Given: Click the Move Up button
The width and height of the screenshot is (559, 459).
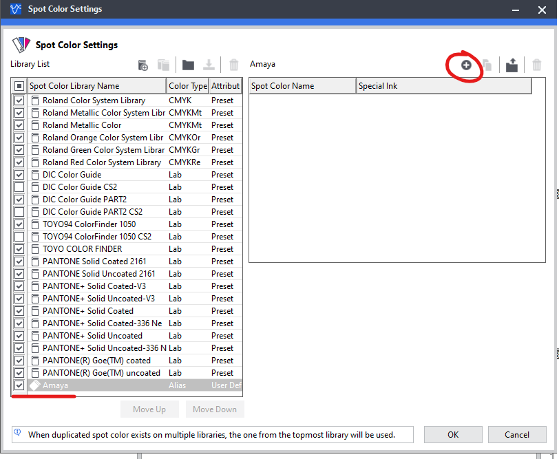Looking at the screenshot, I should [x=149, y=409].
